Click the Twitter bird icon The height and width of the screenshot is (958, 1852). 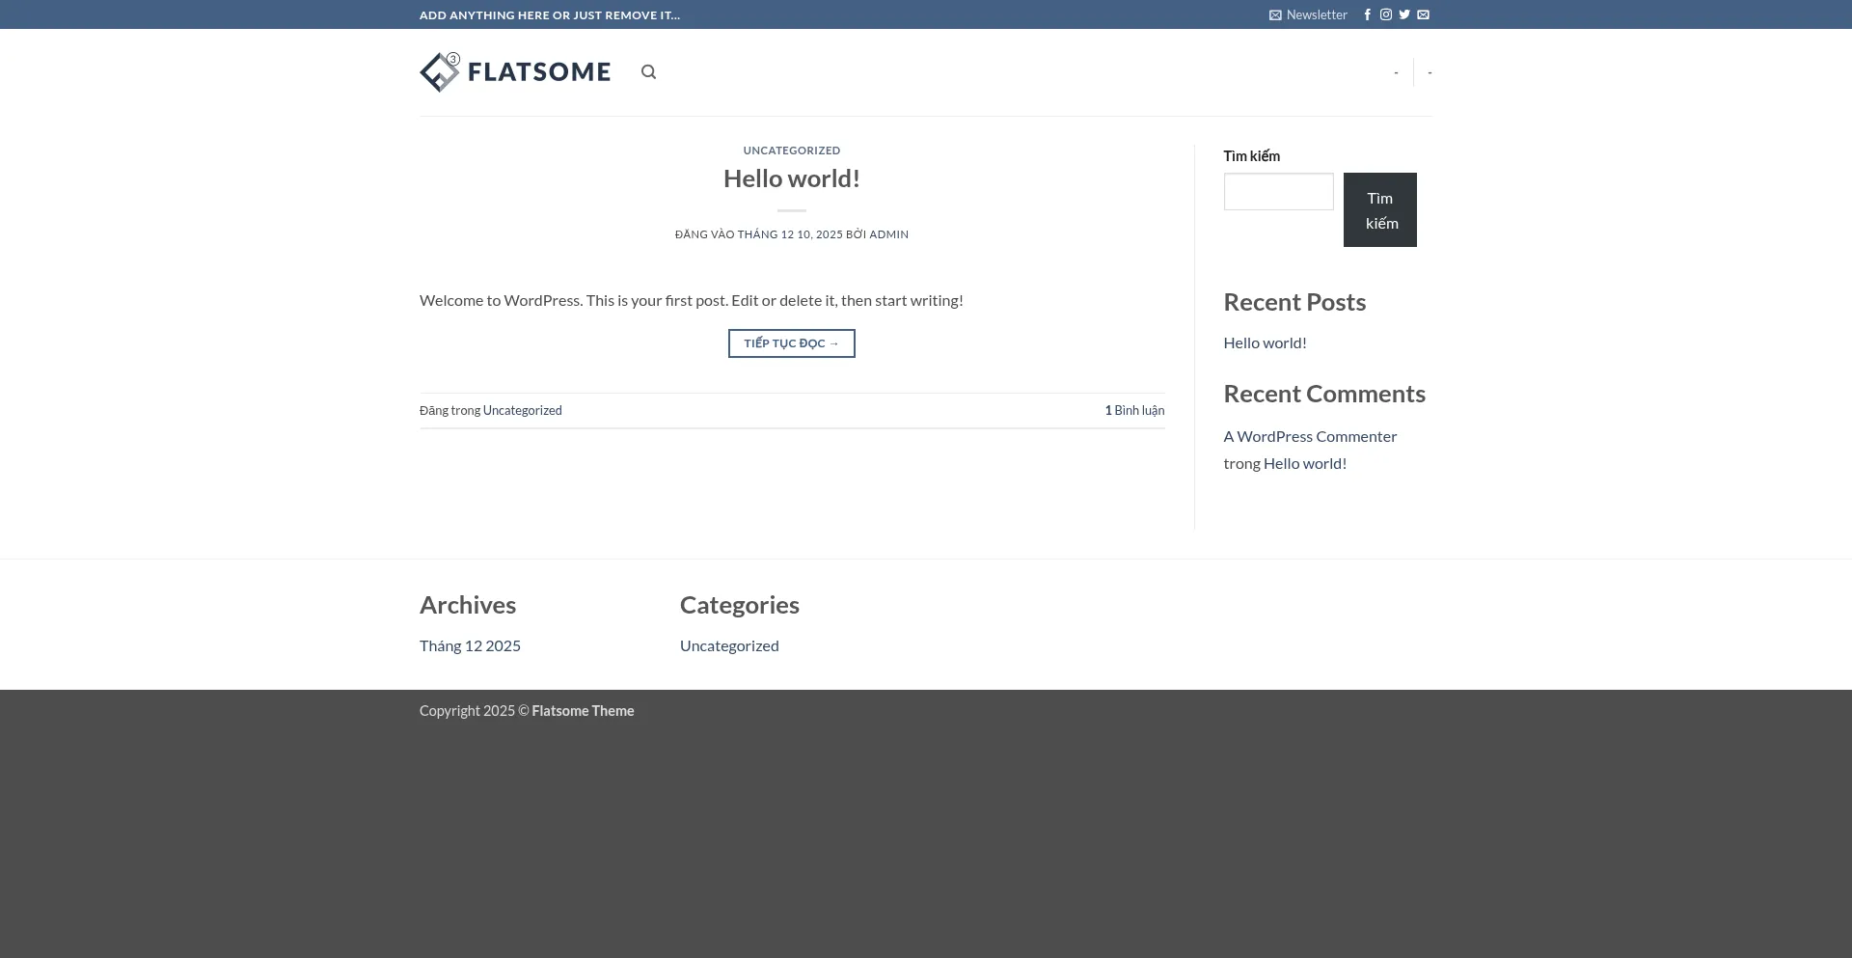click(1404, 14)
